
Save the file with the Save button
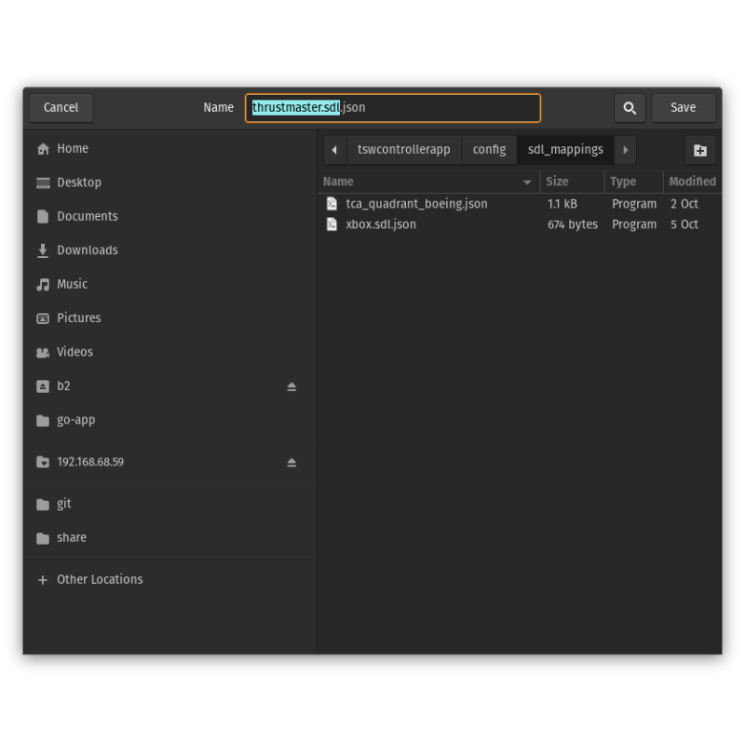[684, 108]
